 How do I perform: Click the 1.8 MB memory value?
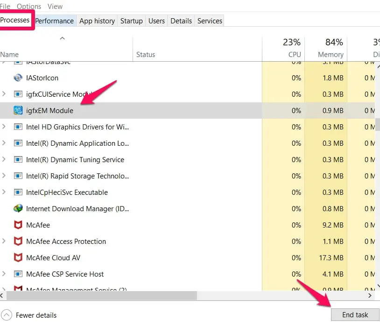[x=333, y=78]
